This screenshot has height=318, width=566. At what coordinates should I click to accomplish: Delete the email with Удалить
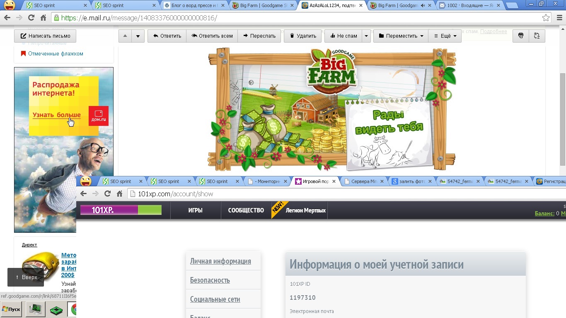303,36
